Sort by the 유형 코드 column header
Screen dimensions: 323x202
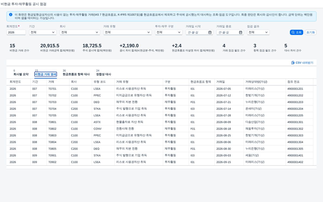103,82
